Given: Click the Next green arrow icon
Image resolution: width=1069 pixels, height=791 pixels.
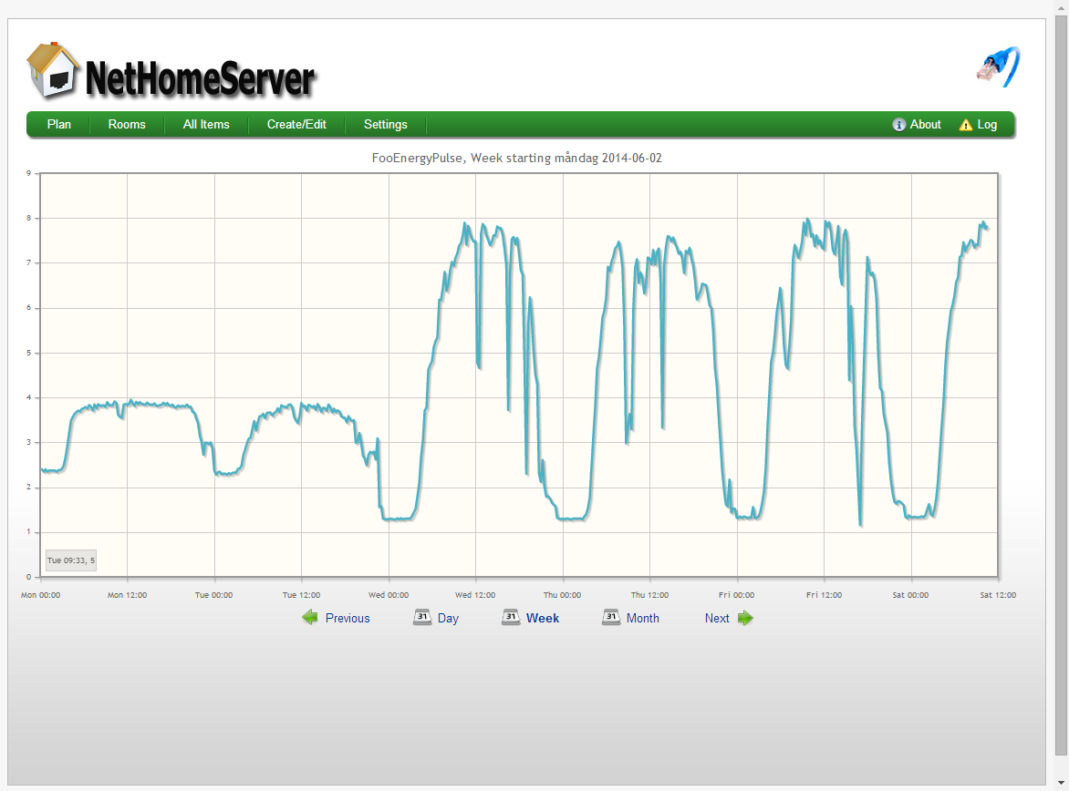Looking at the screenshot, I should click(x=744, y=618).
